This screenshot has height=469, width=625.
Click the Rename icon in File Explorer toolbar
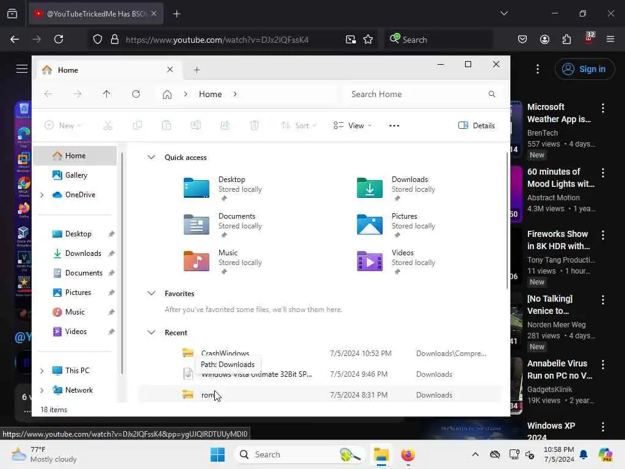pos(196,126)
